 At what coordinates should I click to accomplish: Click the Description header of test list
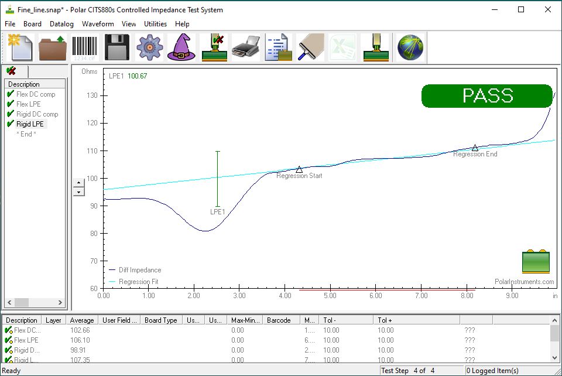coord(35,84)
